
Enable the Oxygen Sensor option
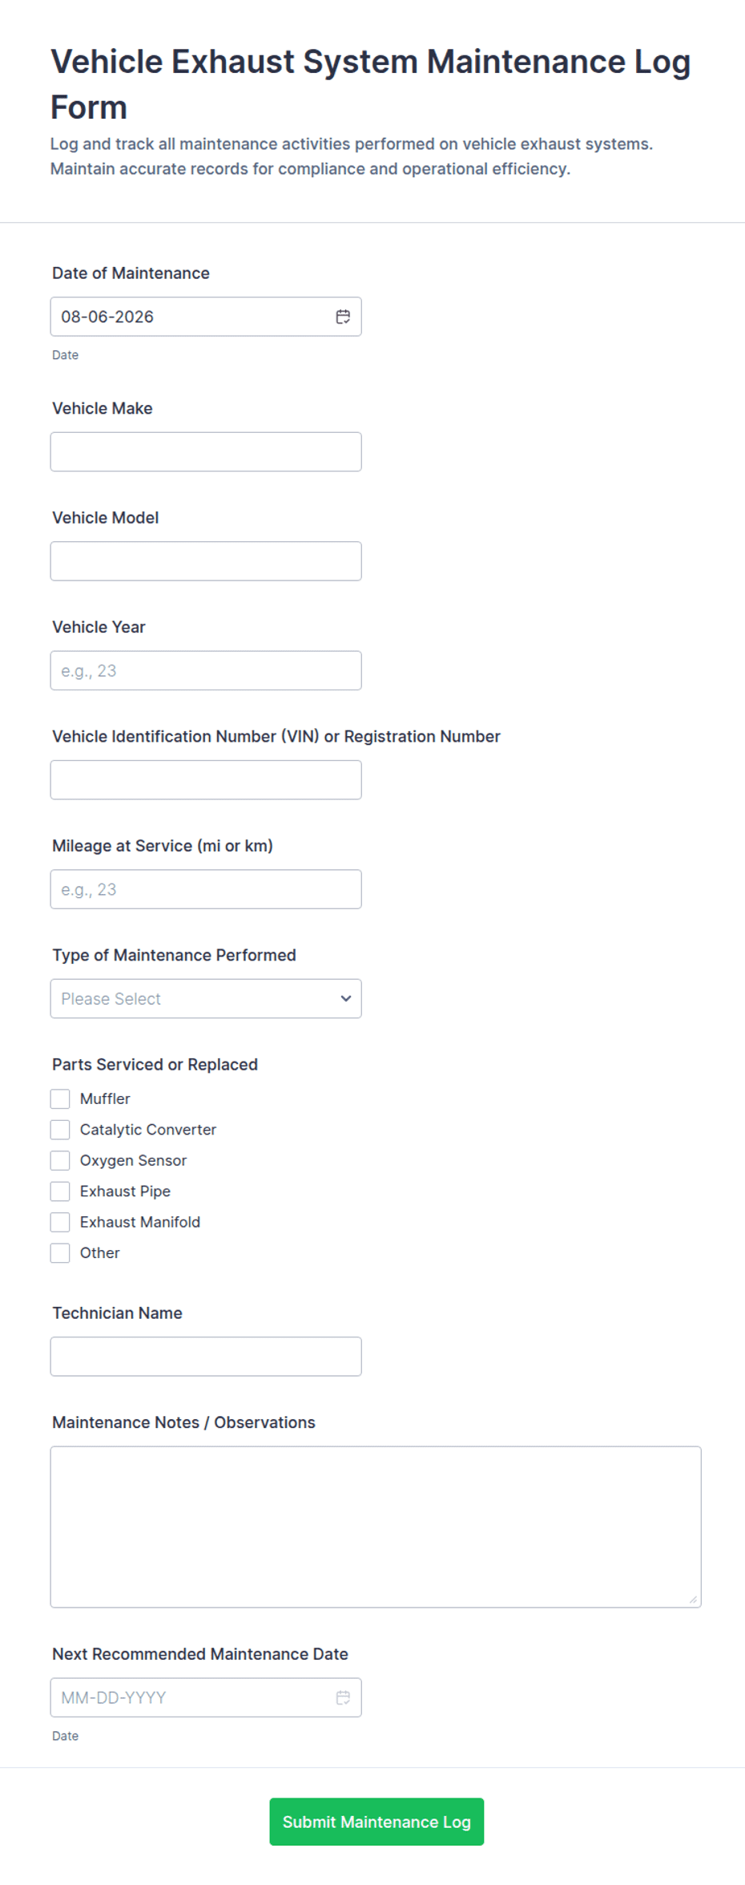pyautogui.click(x=60, y=1160)
